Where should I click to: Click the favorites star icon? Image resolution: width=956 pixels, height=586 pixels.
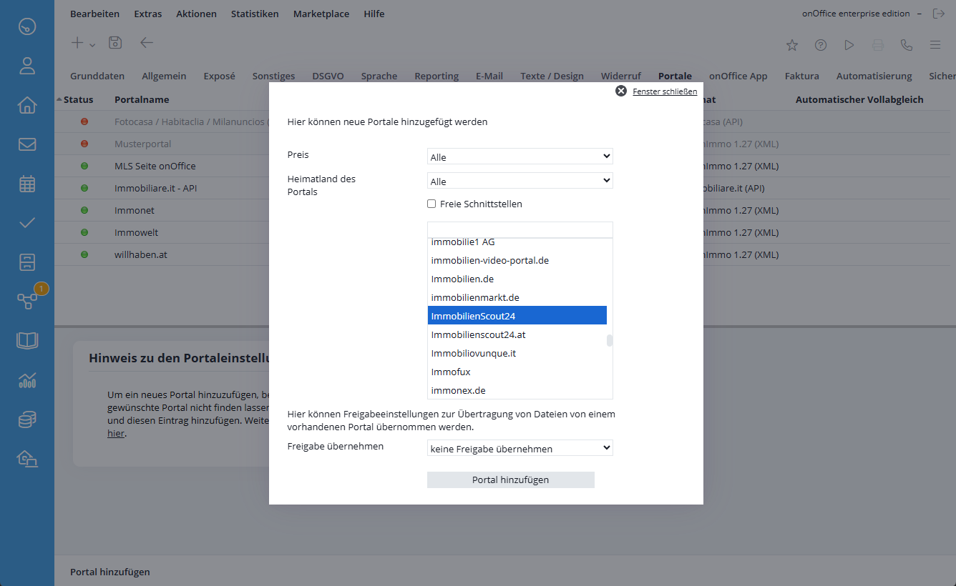792,45
